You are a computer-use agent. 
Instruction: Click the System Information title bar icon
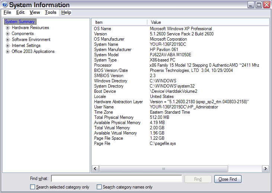(x=4, y=5)
